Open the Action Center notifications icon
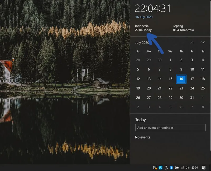The image size is (211, 171). (204, 168)
